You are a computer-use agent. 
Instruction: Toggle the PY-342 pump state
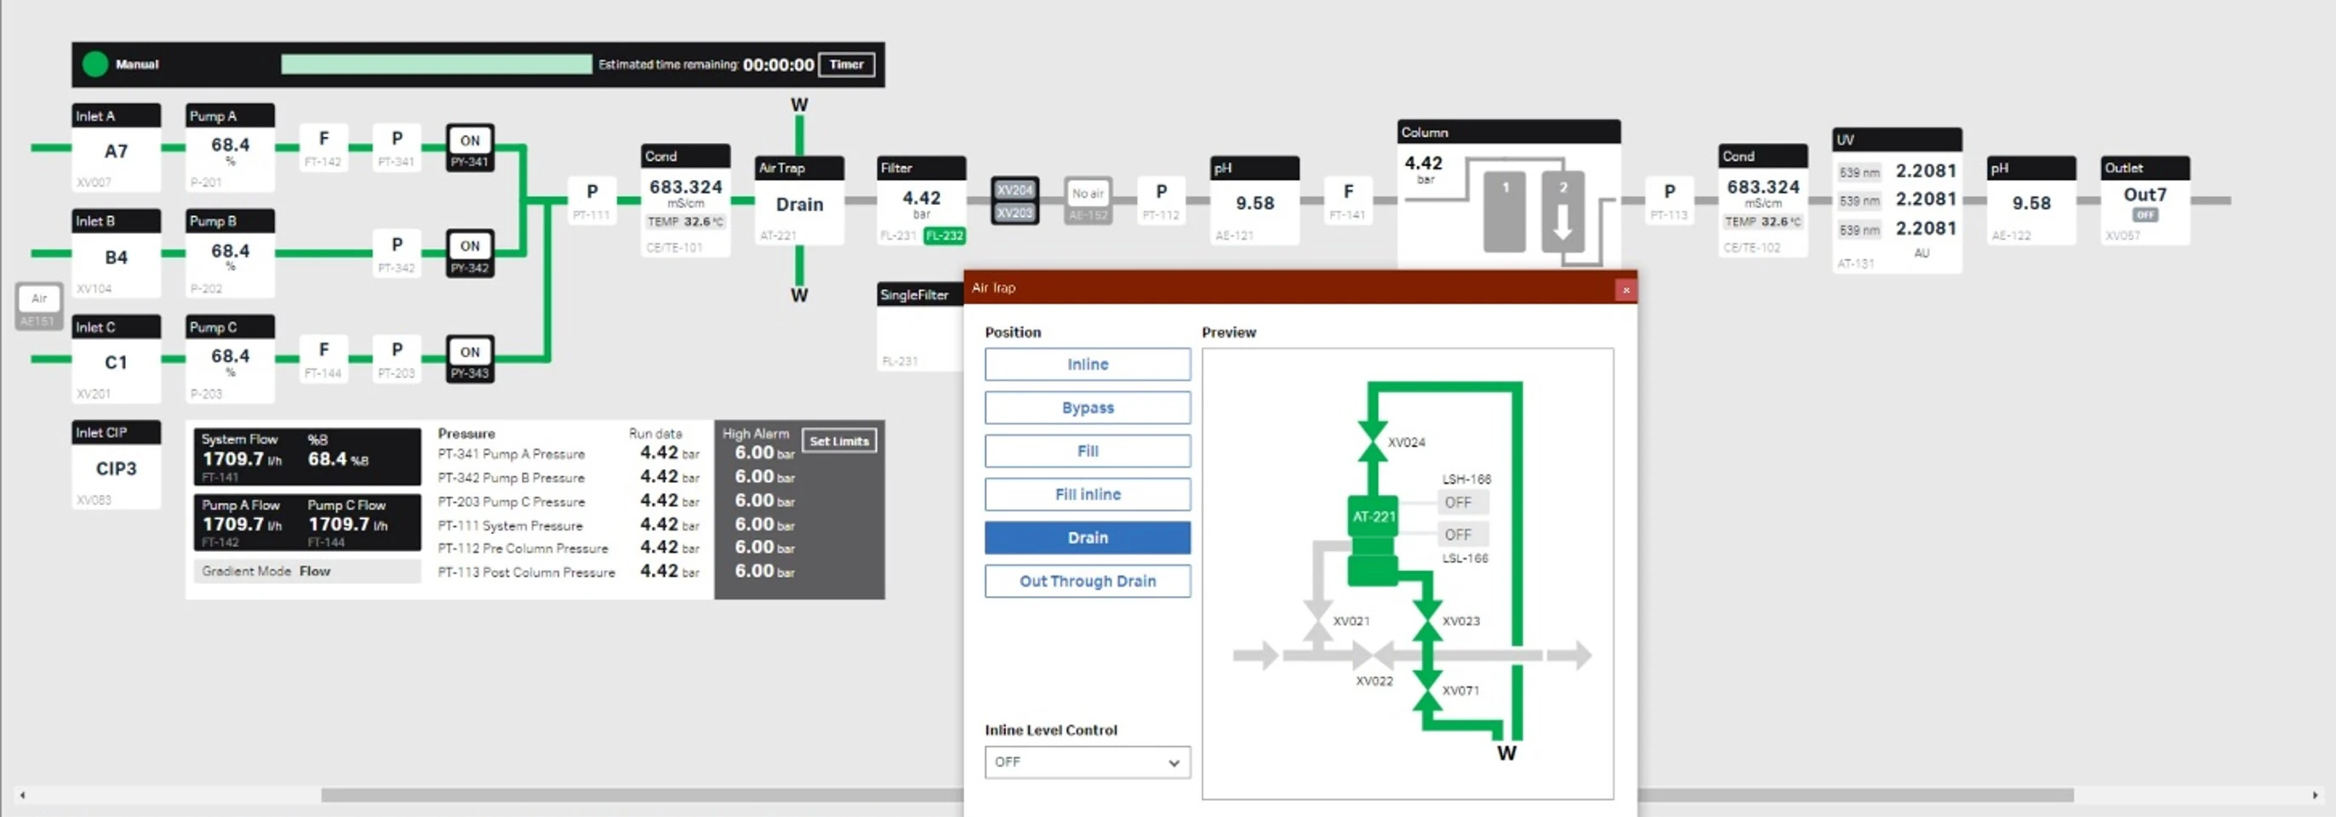click(x=469, y=246)
